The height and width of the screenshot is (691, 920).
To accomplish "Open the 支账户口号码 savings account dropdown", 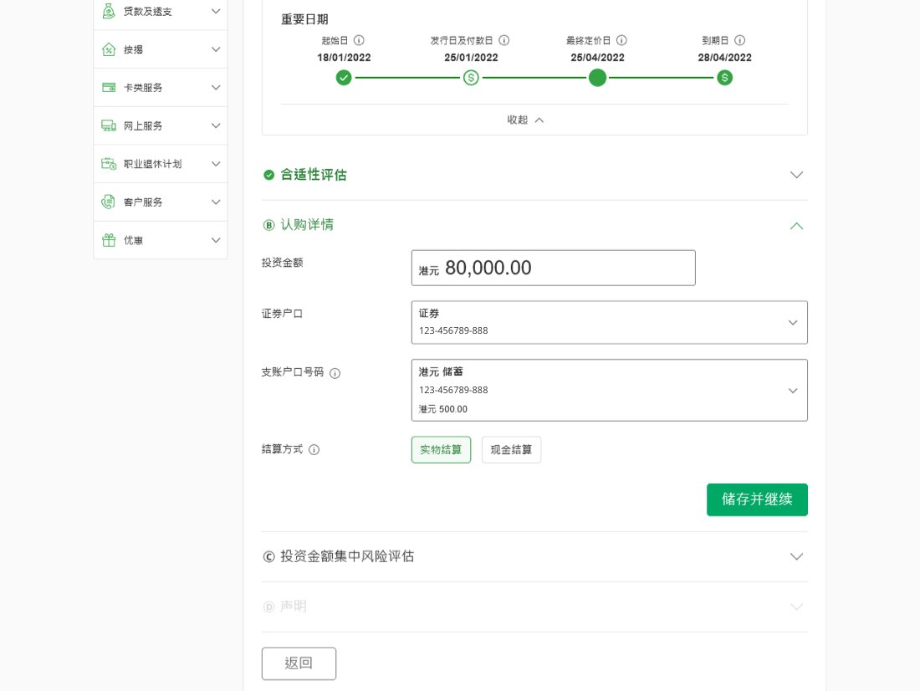I will tap(609, 390).
